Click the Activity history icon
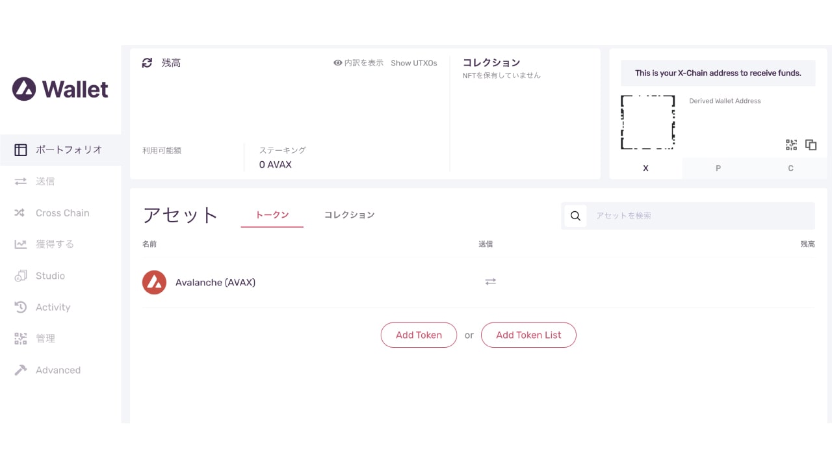Viewport: 832px width, 468px height. pos(21,307)
